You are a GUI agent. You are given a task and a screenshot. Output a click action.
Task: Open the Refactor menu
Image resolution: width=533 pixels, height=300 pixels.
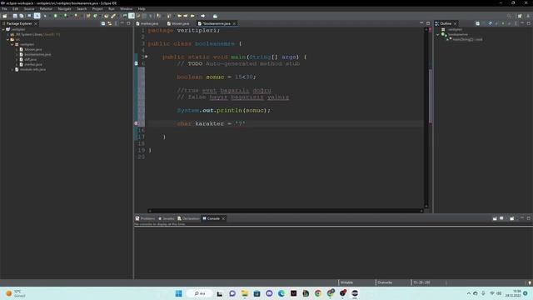tap(46, 9)
